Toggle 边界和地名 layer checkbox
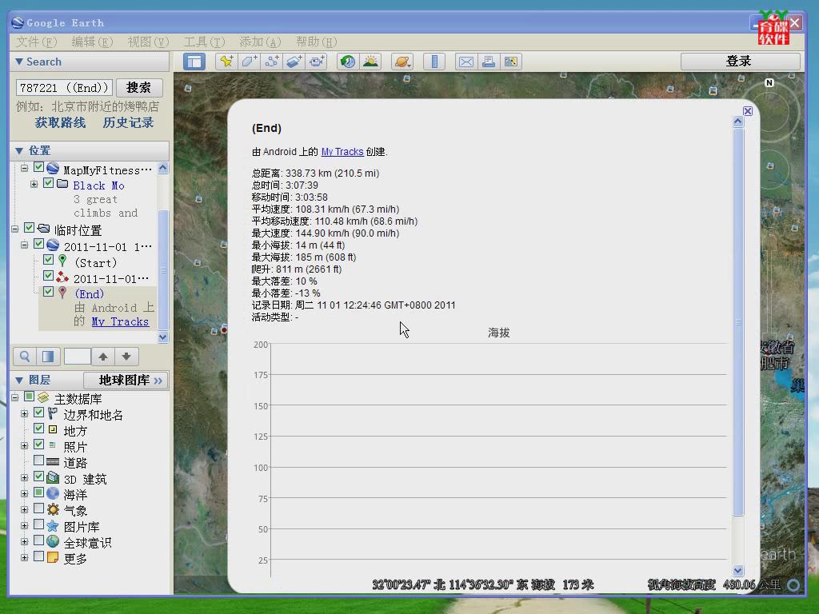Image resolution: width=819 pixels, height=614 pixels. tap(38, 413)
